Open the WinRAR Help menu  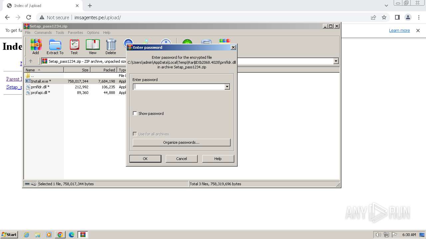pyautogui.click(x=107, y=33)
